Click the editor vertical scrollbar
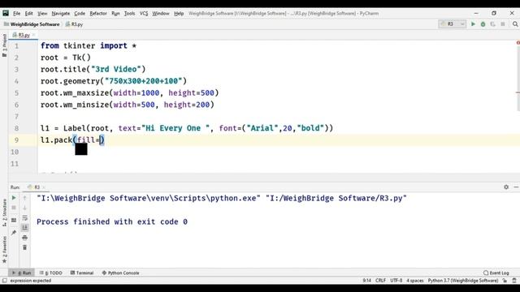This screenshot has height=292, width=520. coord(518,79)
